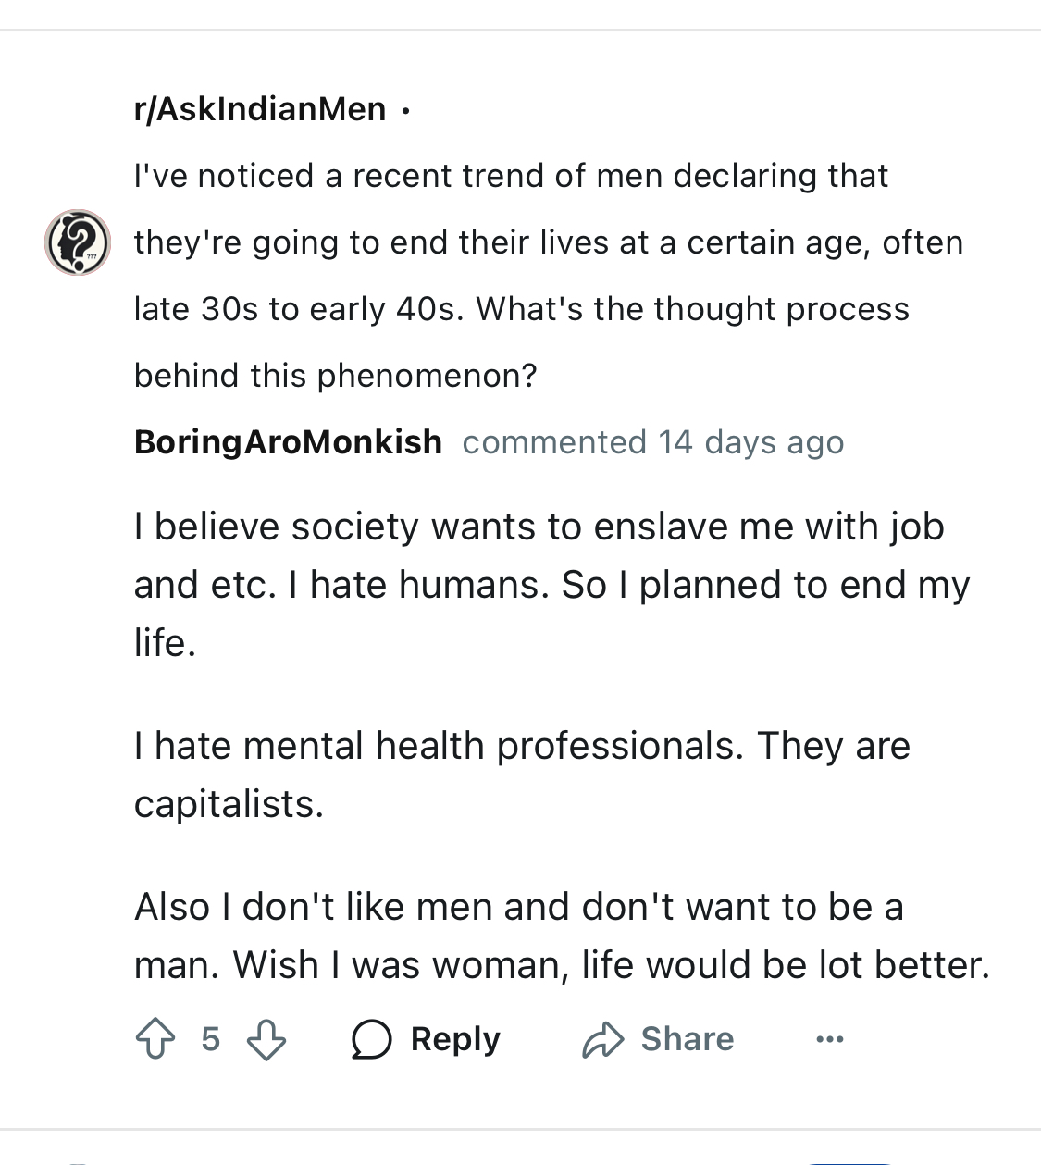Click the 'Also I don't like men' line
This screenshot has width=1041, height=1165.
tap(519, 907)
